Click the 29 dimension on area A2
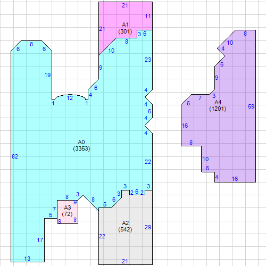The image size is (266, 266). click(148, 227)
